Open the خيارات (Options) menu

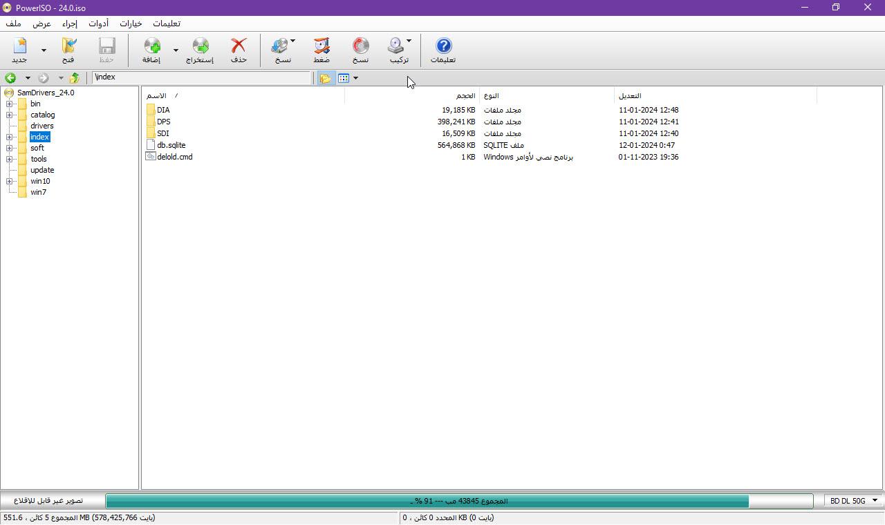tap(131, 23)
